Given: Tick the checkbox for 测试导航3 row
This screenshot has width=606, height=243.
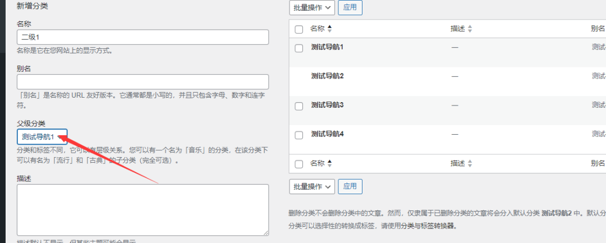Looking at the screenshot, I should point(299,106).
